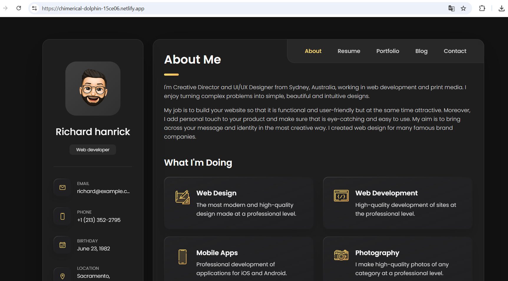
Task: Click the +1 (213) 352-2795 phone link
Action: point(99,220)
